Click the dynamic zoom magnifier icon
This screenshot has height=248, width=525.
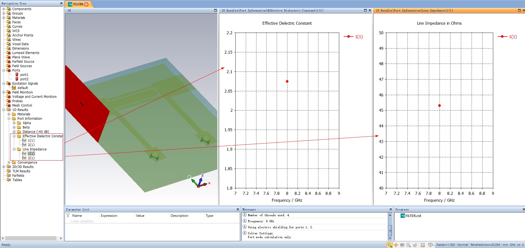(409, 245)
